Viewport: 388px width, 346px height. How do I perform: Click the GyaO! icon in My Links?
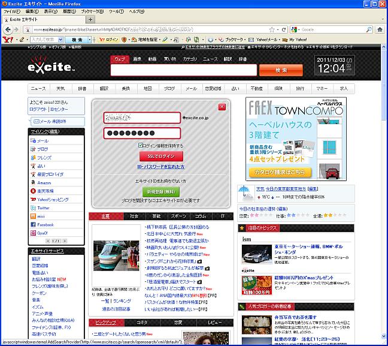point(33,233)
